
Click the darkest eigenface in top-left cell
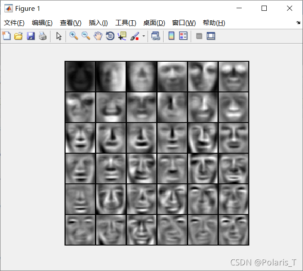tap(80, 77)
